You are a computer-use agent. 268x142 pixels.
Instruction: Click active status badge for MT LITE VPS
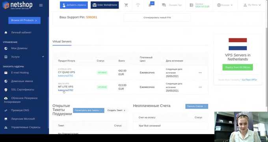102,87
